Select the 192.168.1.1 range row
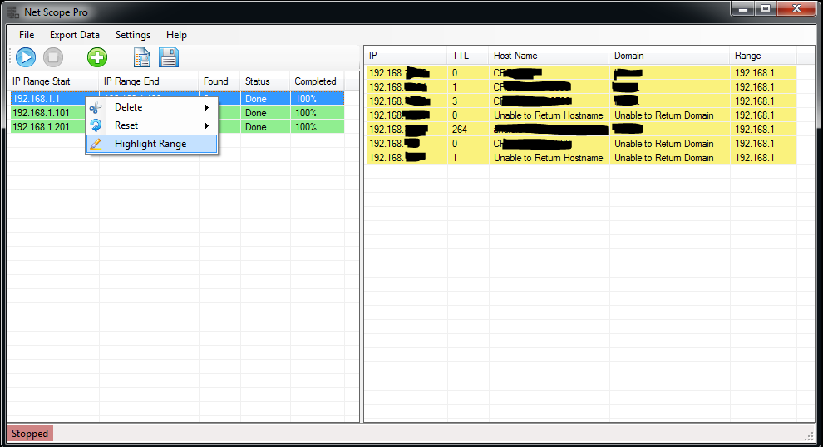Screen dimensions: 823x447 (x=177, y=99)
